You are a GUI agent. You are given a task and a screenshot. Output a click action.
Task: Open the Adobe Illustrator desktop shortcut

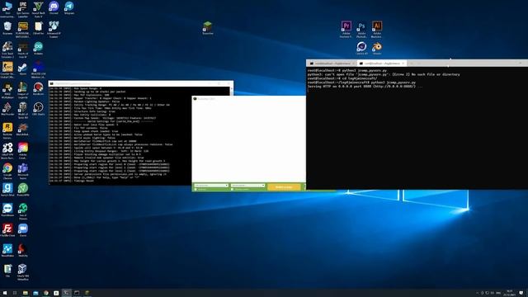pos(376,30)
